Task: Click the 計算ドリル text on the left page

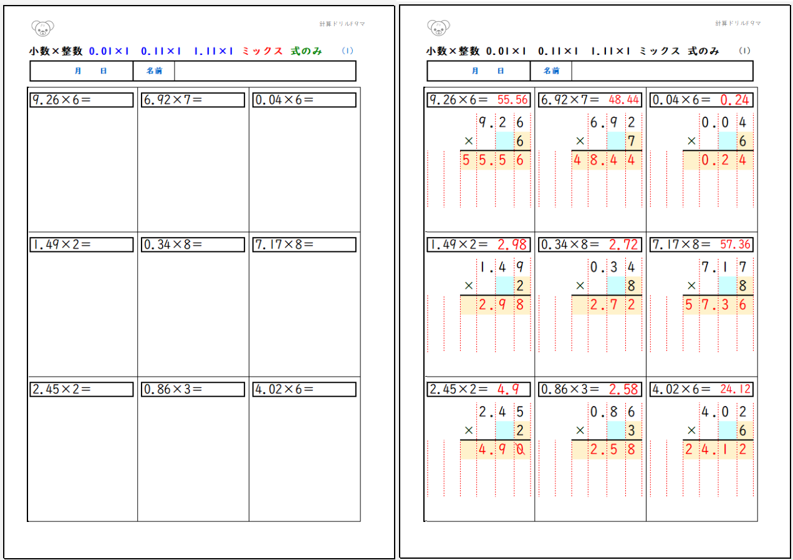Action: 342,24
